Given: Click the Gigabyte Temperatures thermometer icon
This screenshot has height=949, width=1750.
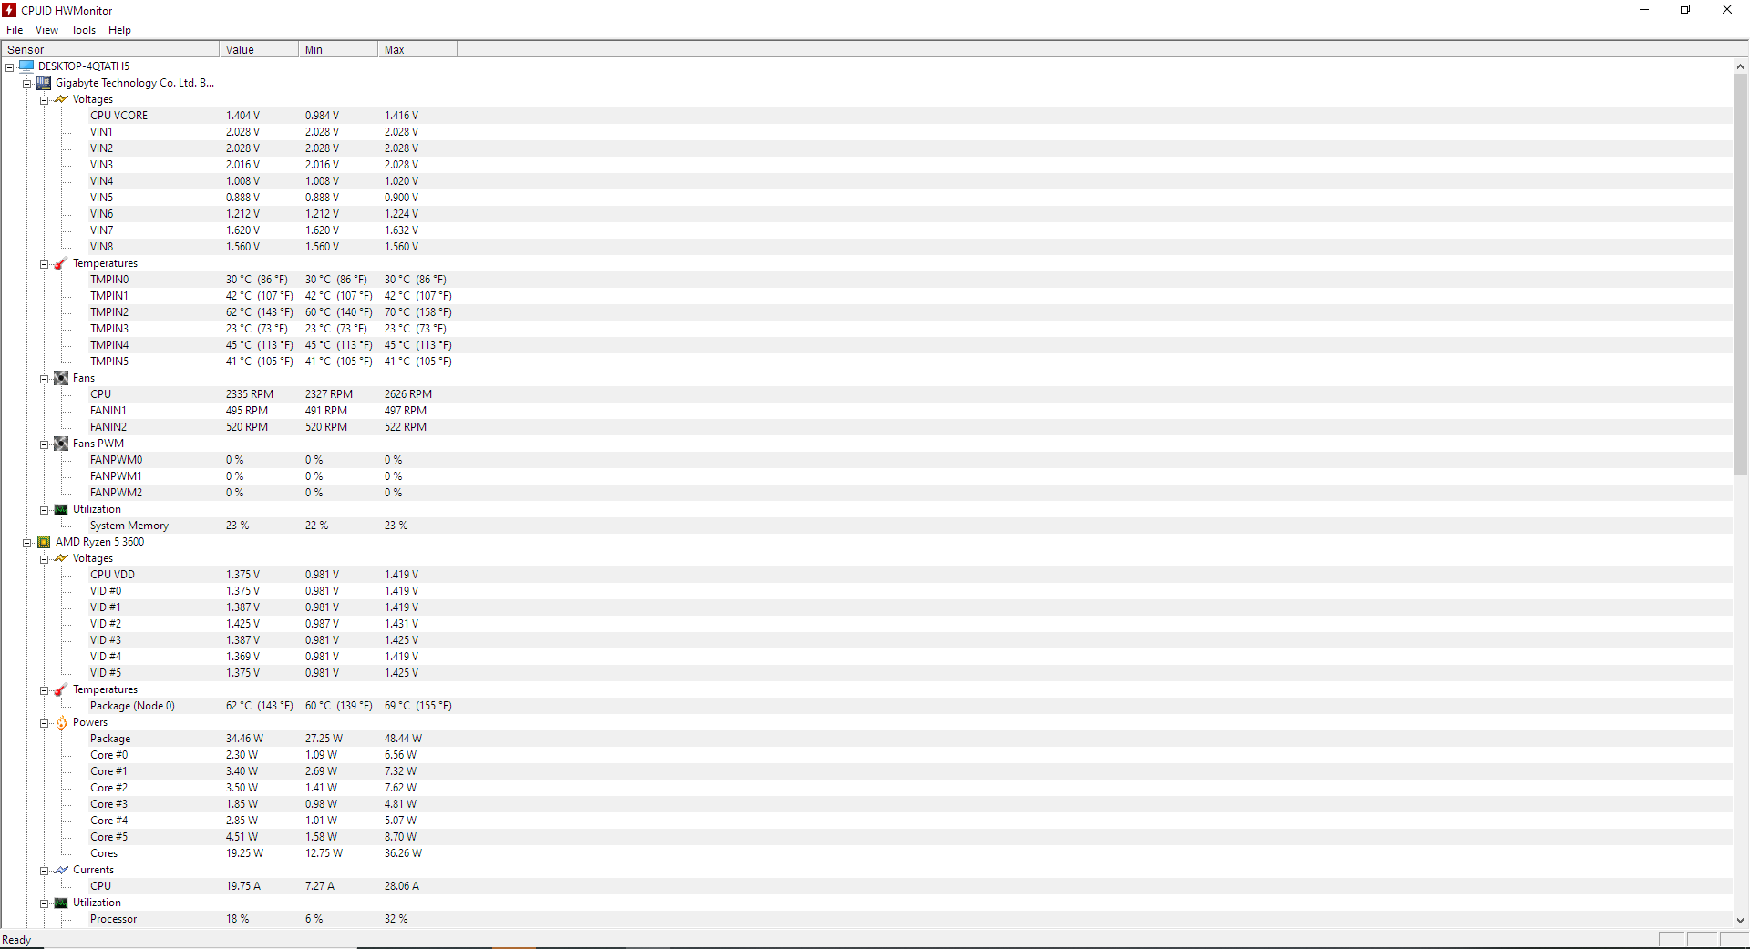Looking at the screenshot, I should pos(61,263).
